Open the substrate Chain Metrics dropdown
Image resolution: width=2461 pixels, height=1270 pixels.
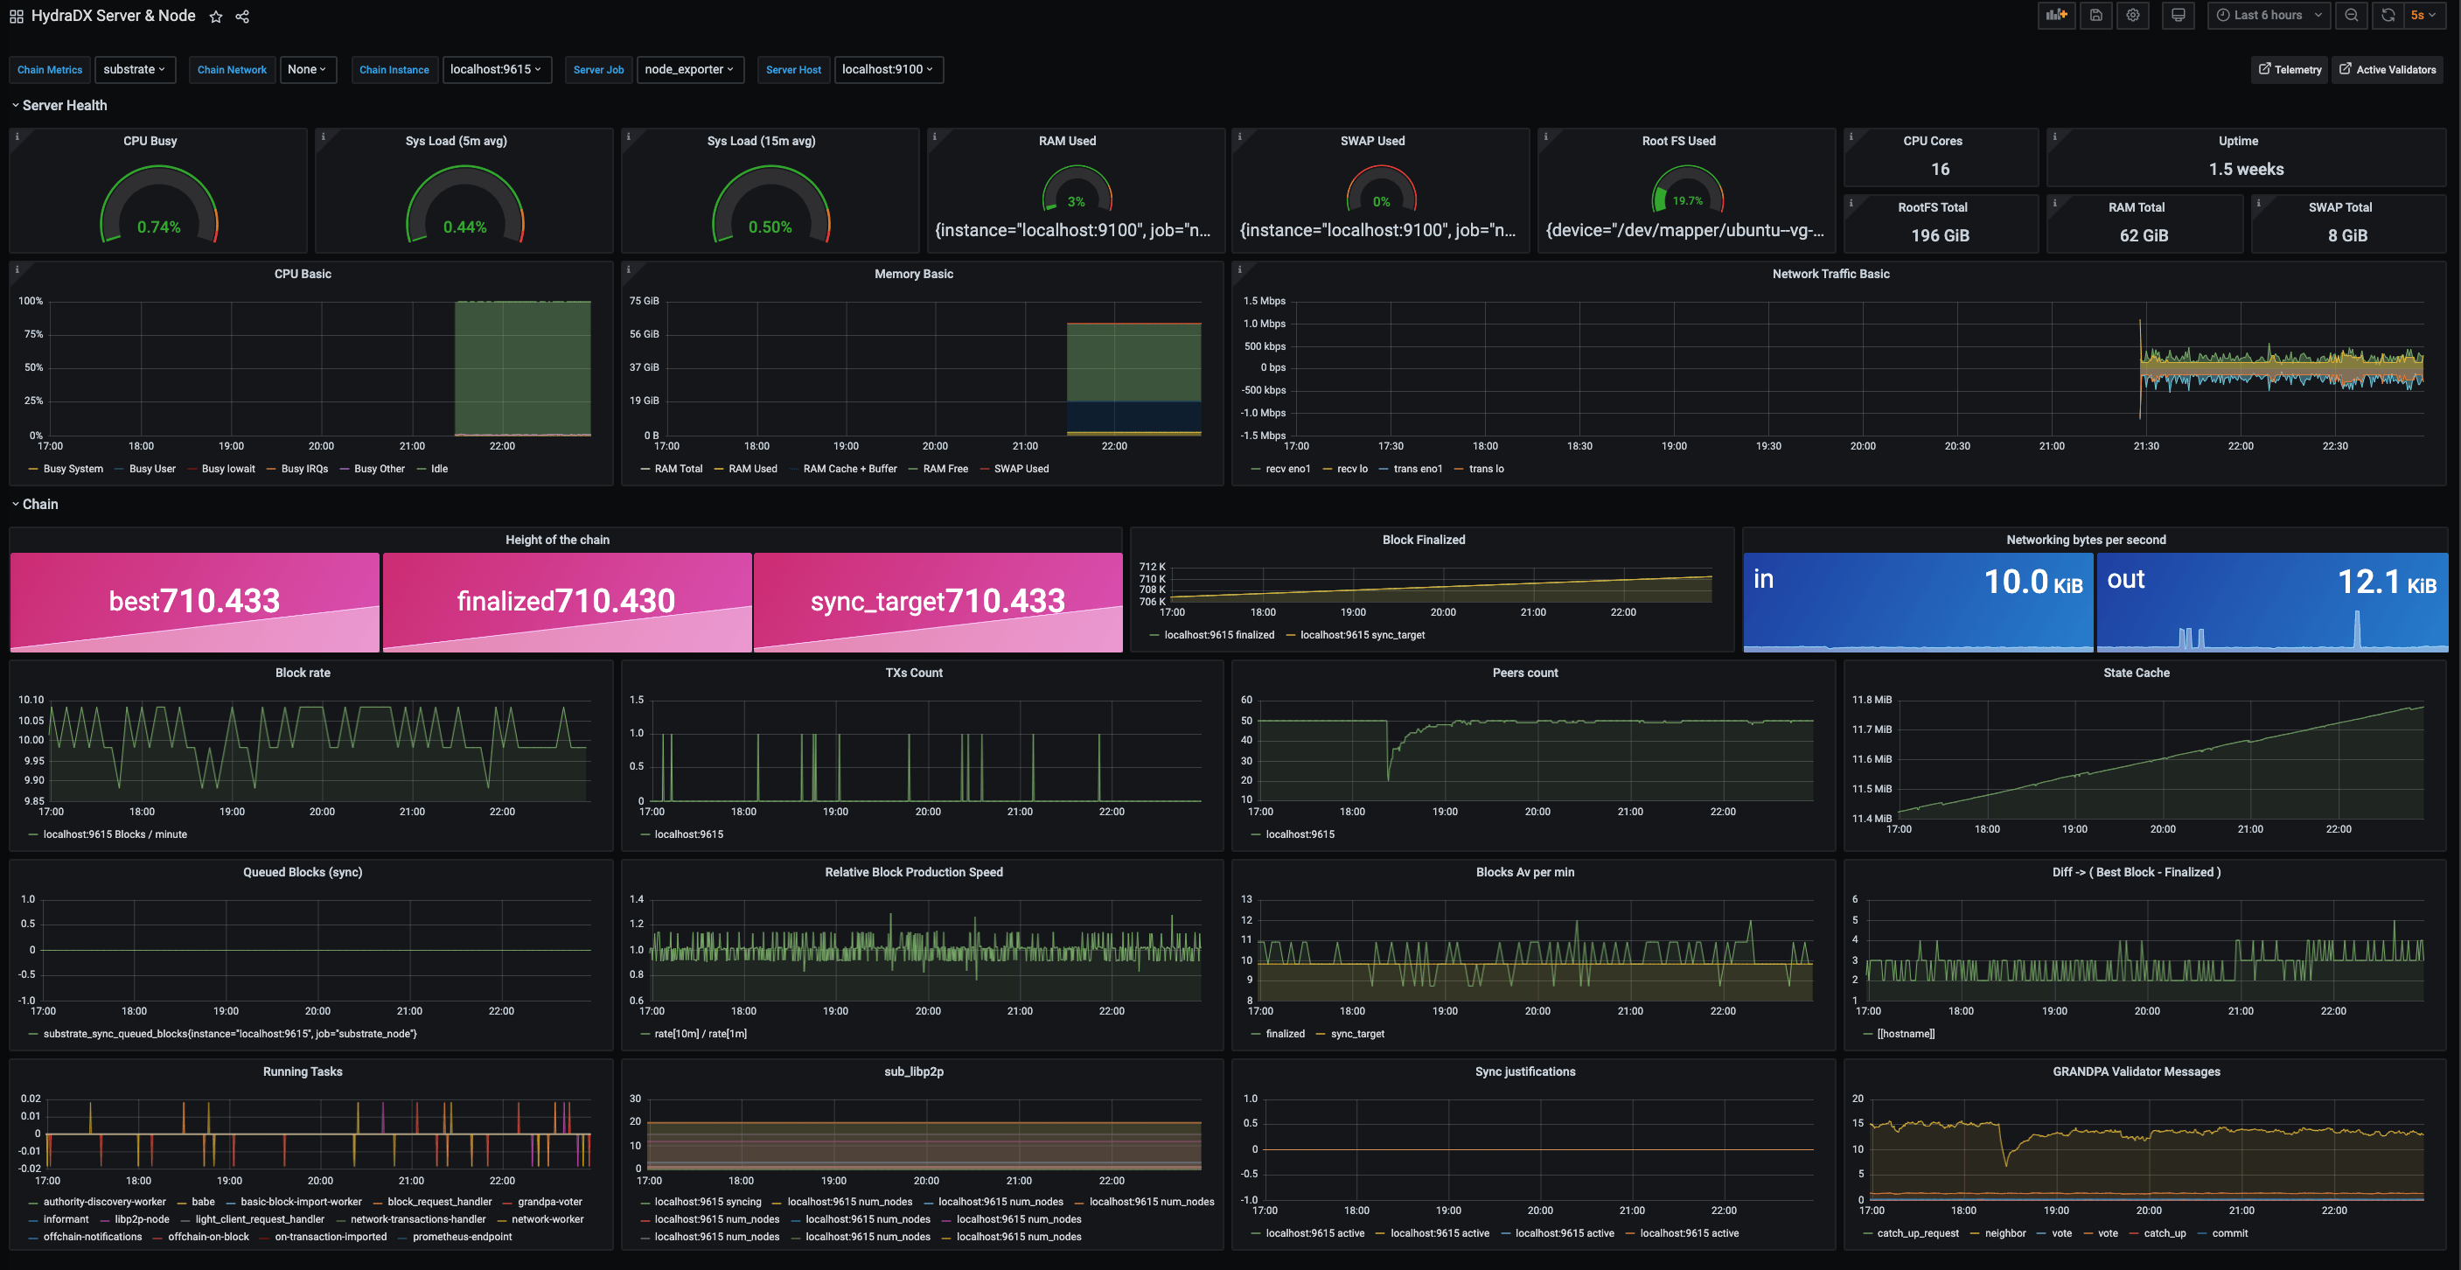click(135, 70)
